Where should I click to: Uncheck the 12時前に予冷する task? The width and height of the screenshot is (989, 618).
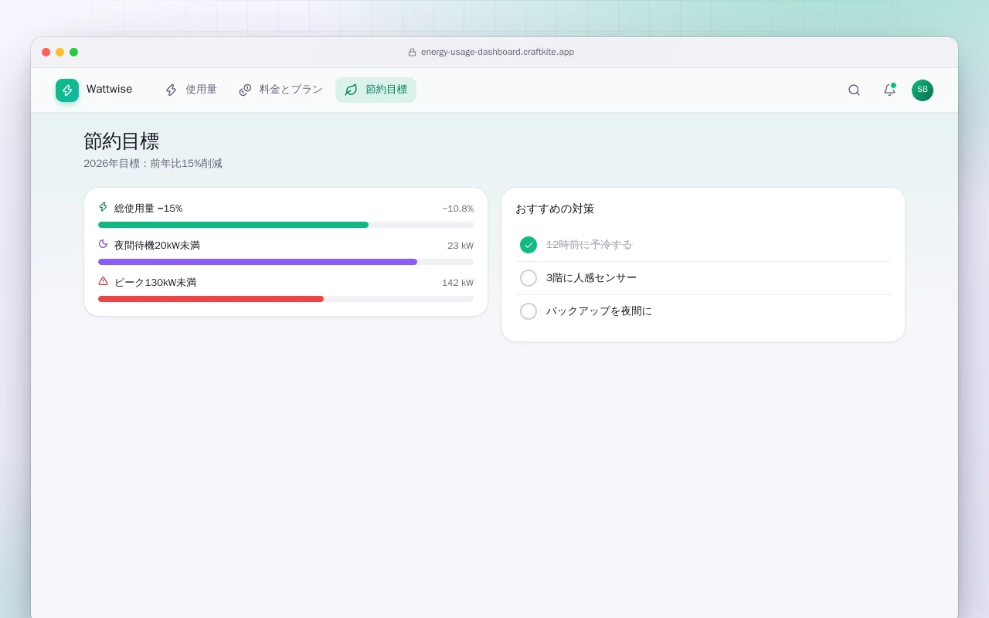528,245
